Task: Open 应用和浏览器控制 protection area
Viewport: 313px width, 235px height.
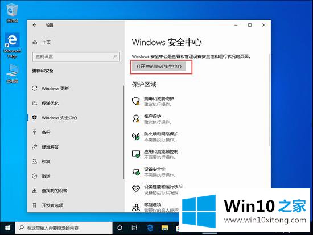Action: (155, 154)
